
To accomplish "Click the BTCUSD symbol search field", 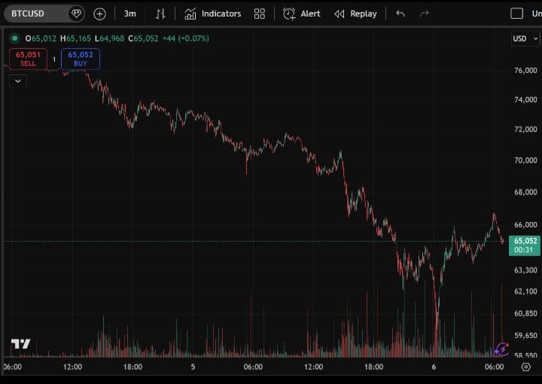I will (x=38, y=14).
